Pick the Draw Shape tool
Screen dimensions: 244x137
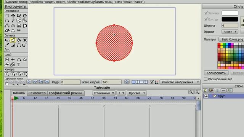click(19, 21)
